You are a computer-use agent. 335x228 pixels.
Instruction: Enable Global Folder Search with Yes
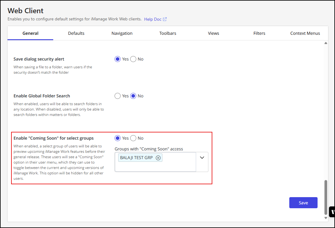pos(118,96)
